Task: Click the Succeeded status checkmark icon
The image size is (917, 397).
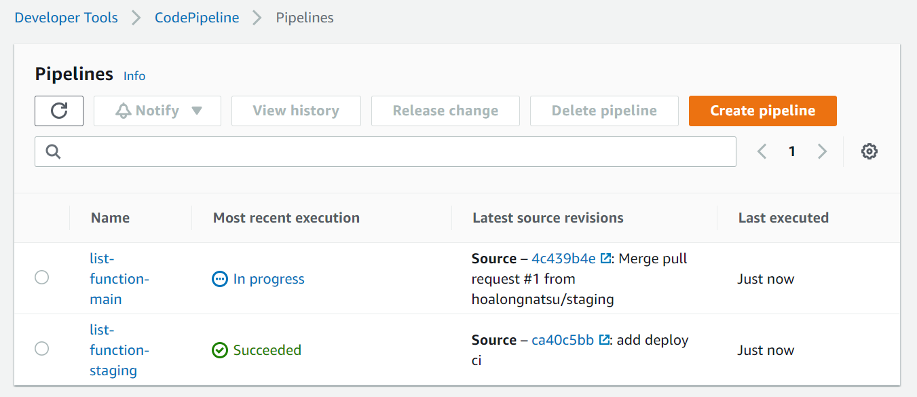Action: coord(220,350)
